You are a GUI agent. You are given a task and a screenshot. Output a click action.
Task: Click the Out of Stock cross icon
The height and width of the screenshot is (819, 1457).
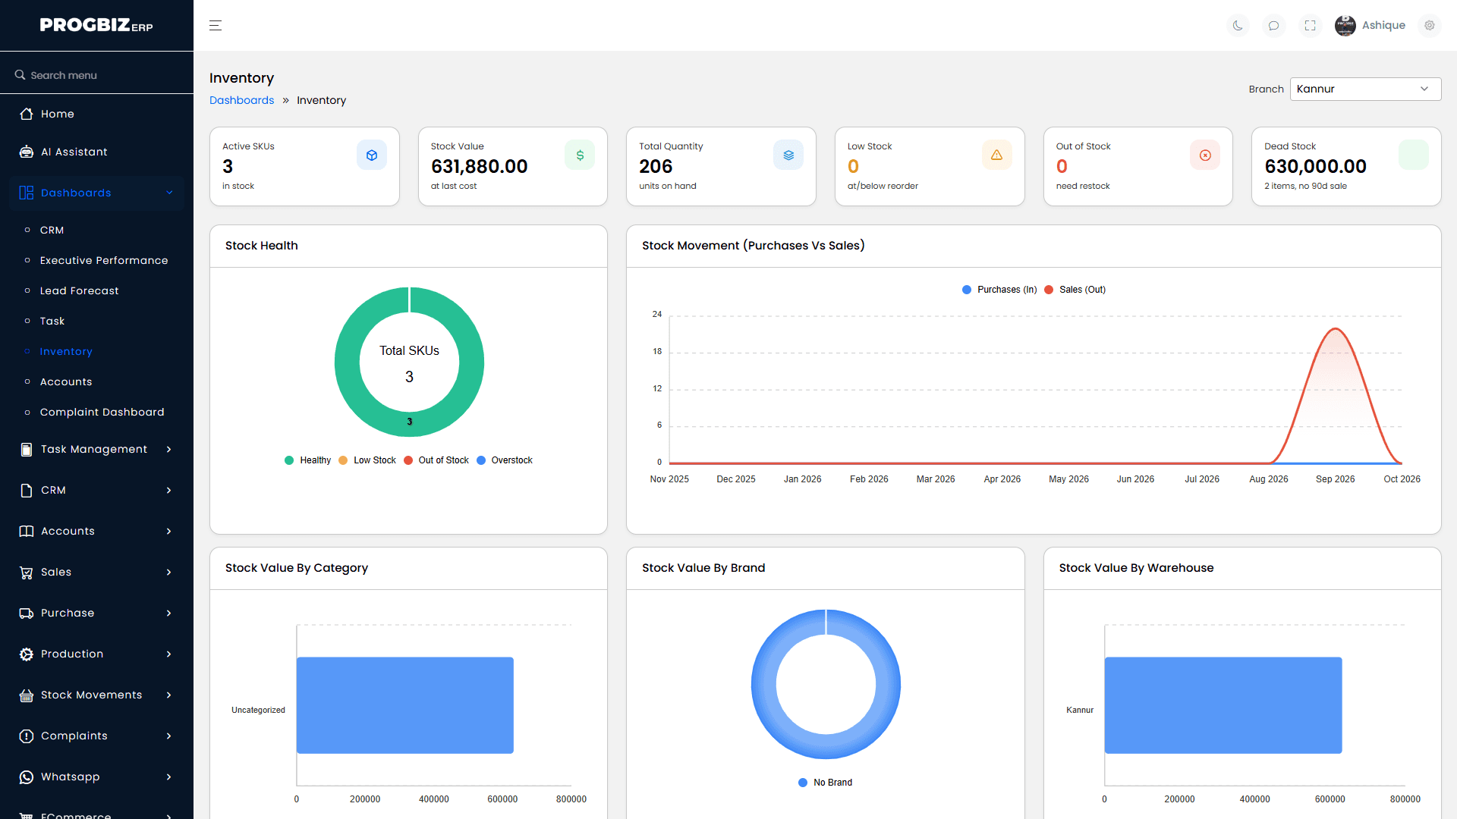click(x=1205, y=155)
